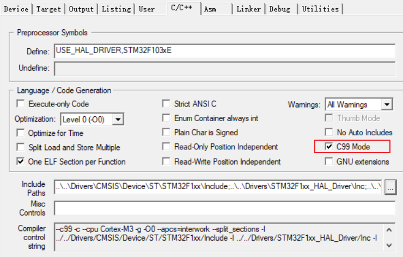The image size is (403, 257).
Task: Open the Target tab
Action: [50, 9]
